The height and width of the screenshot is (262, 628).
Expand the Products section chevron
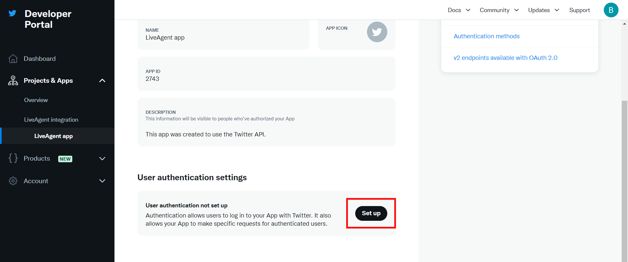102,159
